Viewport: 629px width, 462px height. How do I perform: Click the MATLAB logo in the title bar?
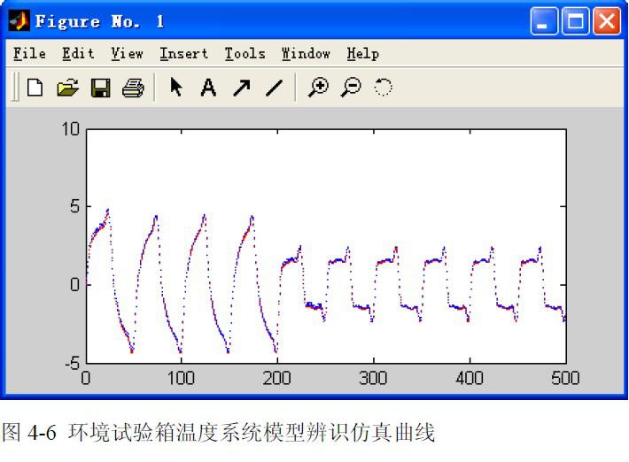(19, 20)
